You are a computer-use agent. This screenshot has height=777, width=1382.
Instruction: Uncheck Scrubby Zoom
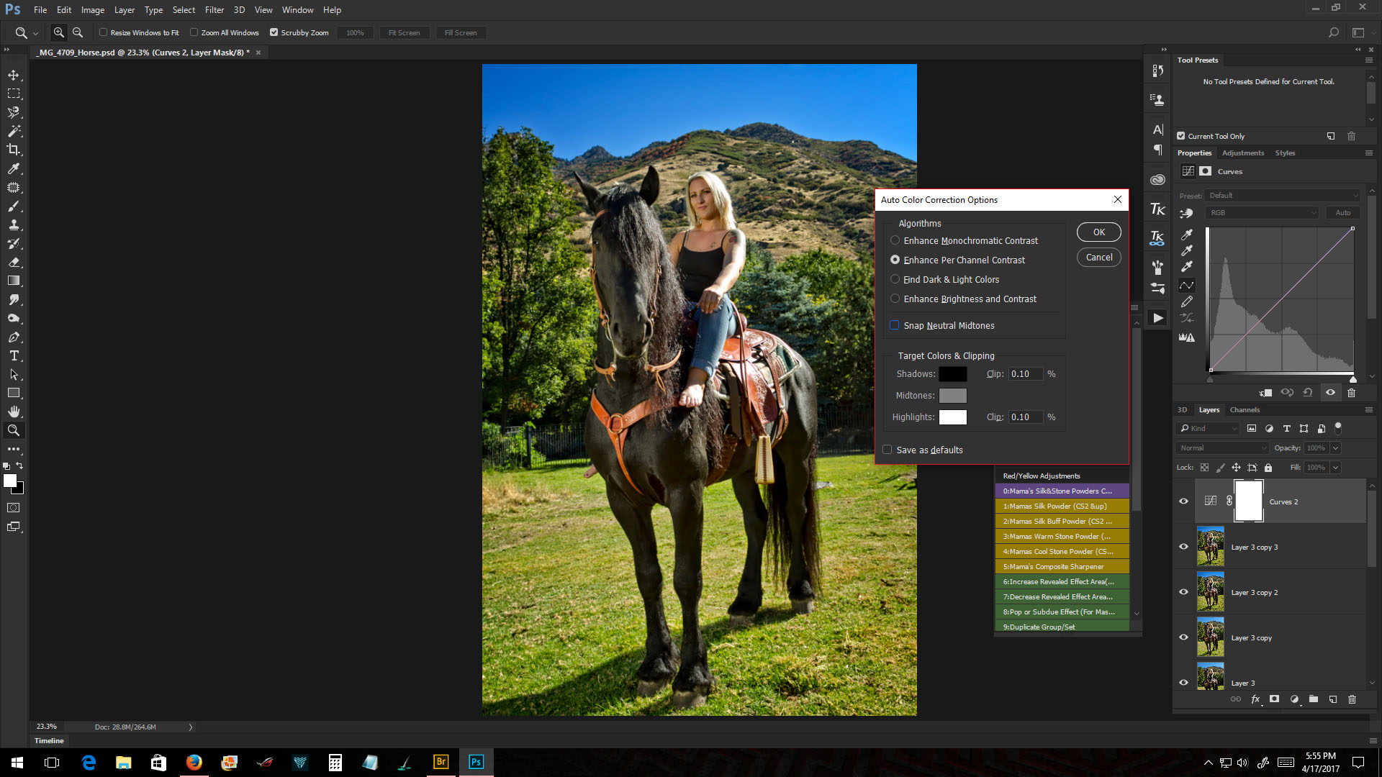(274, 32)
